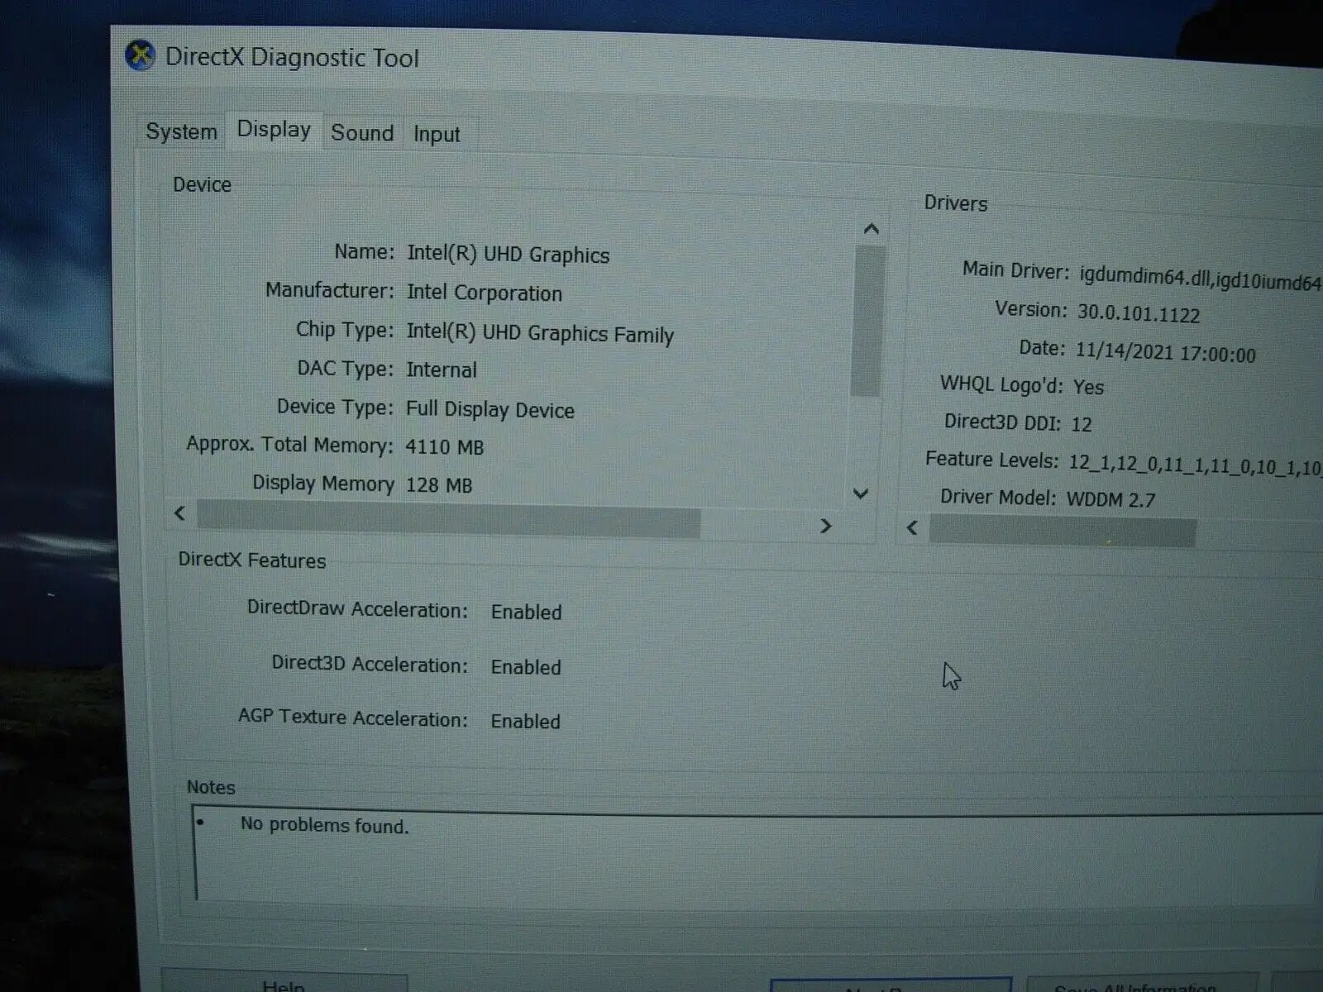Image resolution: width=1323 pixels, height=992 pixels.
Task: Click the Notes text box
Action: pos(757,856)
